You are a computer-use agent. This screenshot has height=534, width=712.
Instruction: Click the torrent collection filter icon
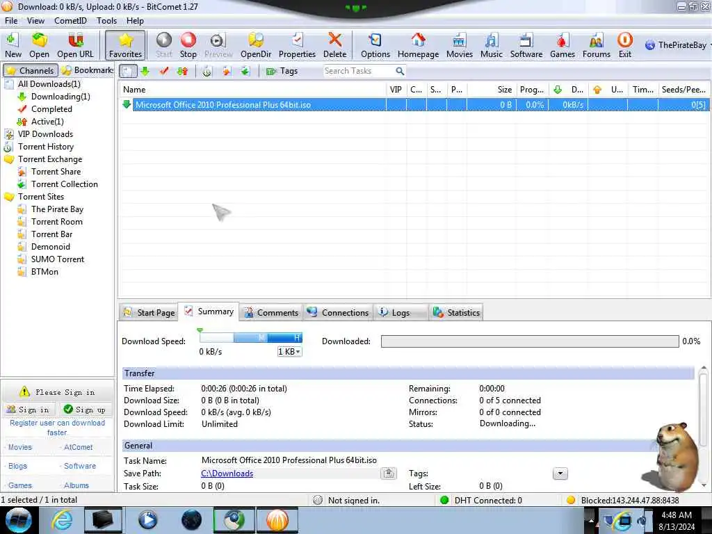click(245, 71)
